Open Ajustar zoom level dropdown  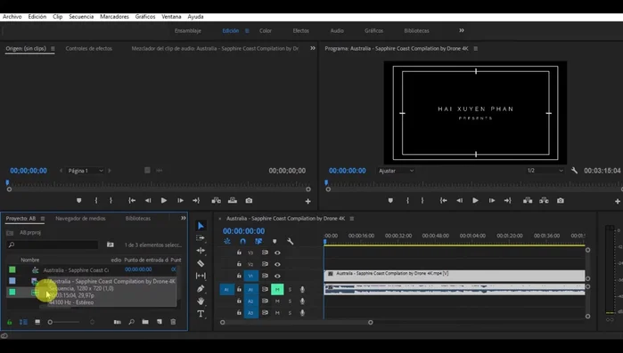(396, 171)
